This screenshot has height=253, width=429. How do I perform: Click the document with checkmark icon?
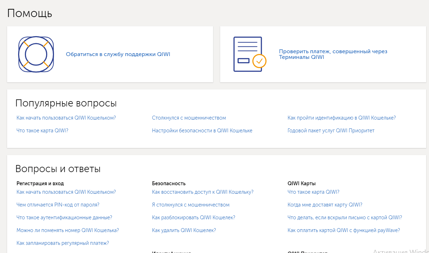pos(250,54)
